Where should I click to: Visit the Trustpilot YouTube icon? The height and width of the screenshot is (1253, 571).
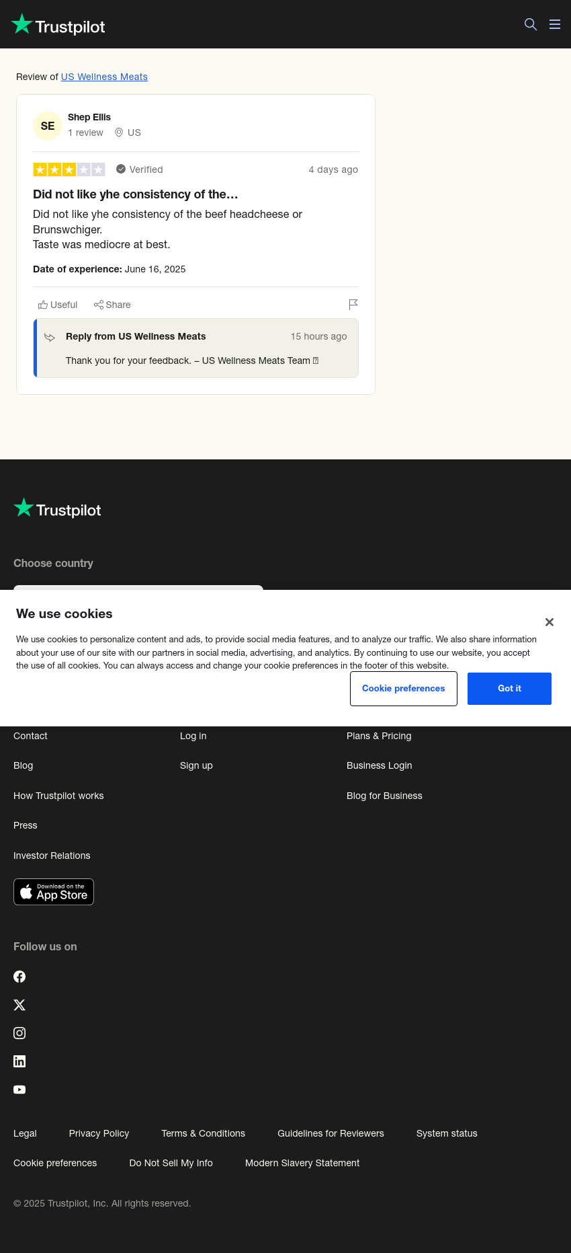[19, 1090]
